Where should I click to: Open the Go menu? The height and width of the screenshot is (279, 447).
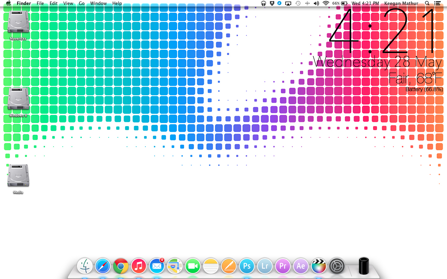tap(82, 3)
